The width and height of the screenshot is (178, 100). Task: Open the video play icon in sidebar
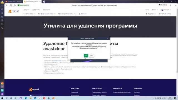tap(2, 20)
